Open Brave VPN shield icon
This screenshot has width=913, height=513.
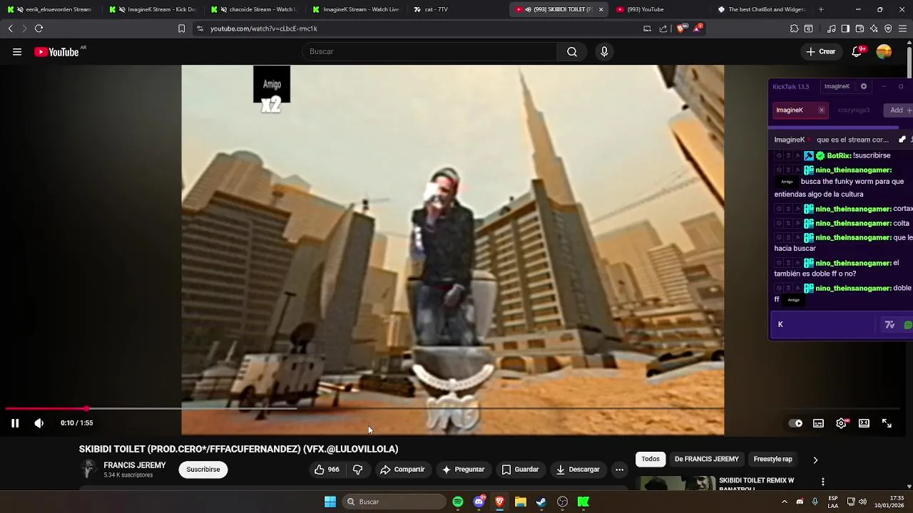[x=888, y=28]
